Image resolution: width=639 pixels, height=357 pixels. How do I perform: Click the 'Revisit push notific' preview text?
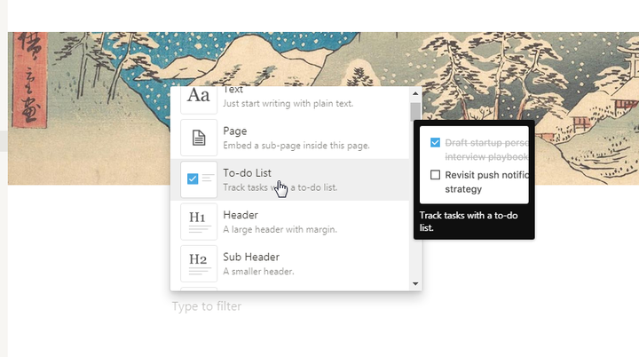(x=486, y=175)
